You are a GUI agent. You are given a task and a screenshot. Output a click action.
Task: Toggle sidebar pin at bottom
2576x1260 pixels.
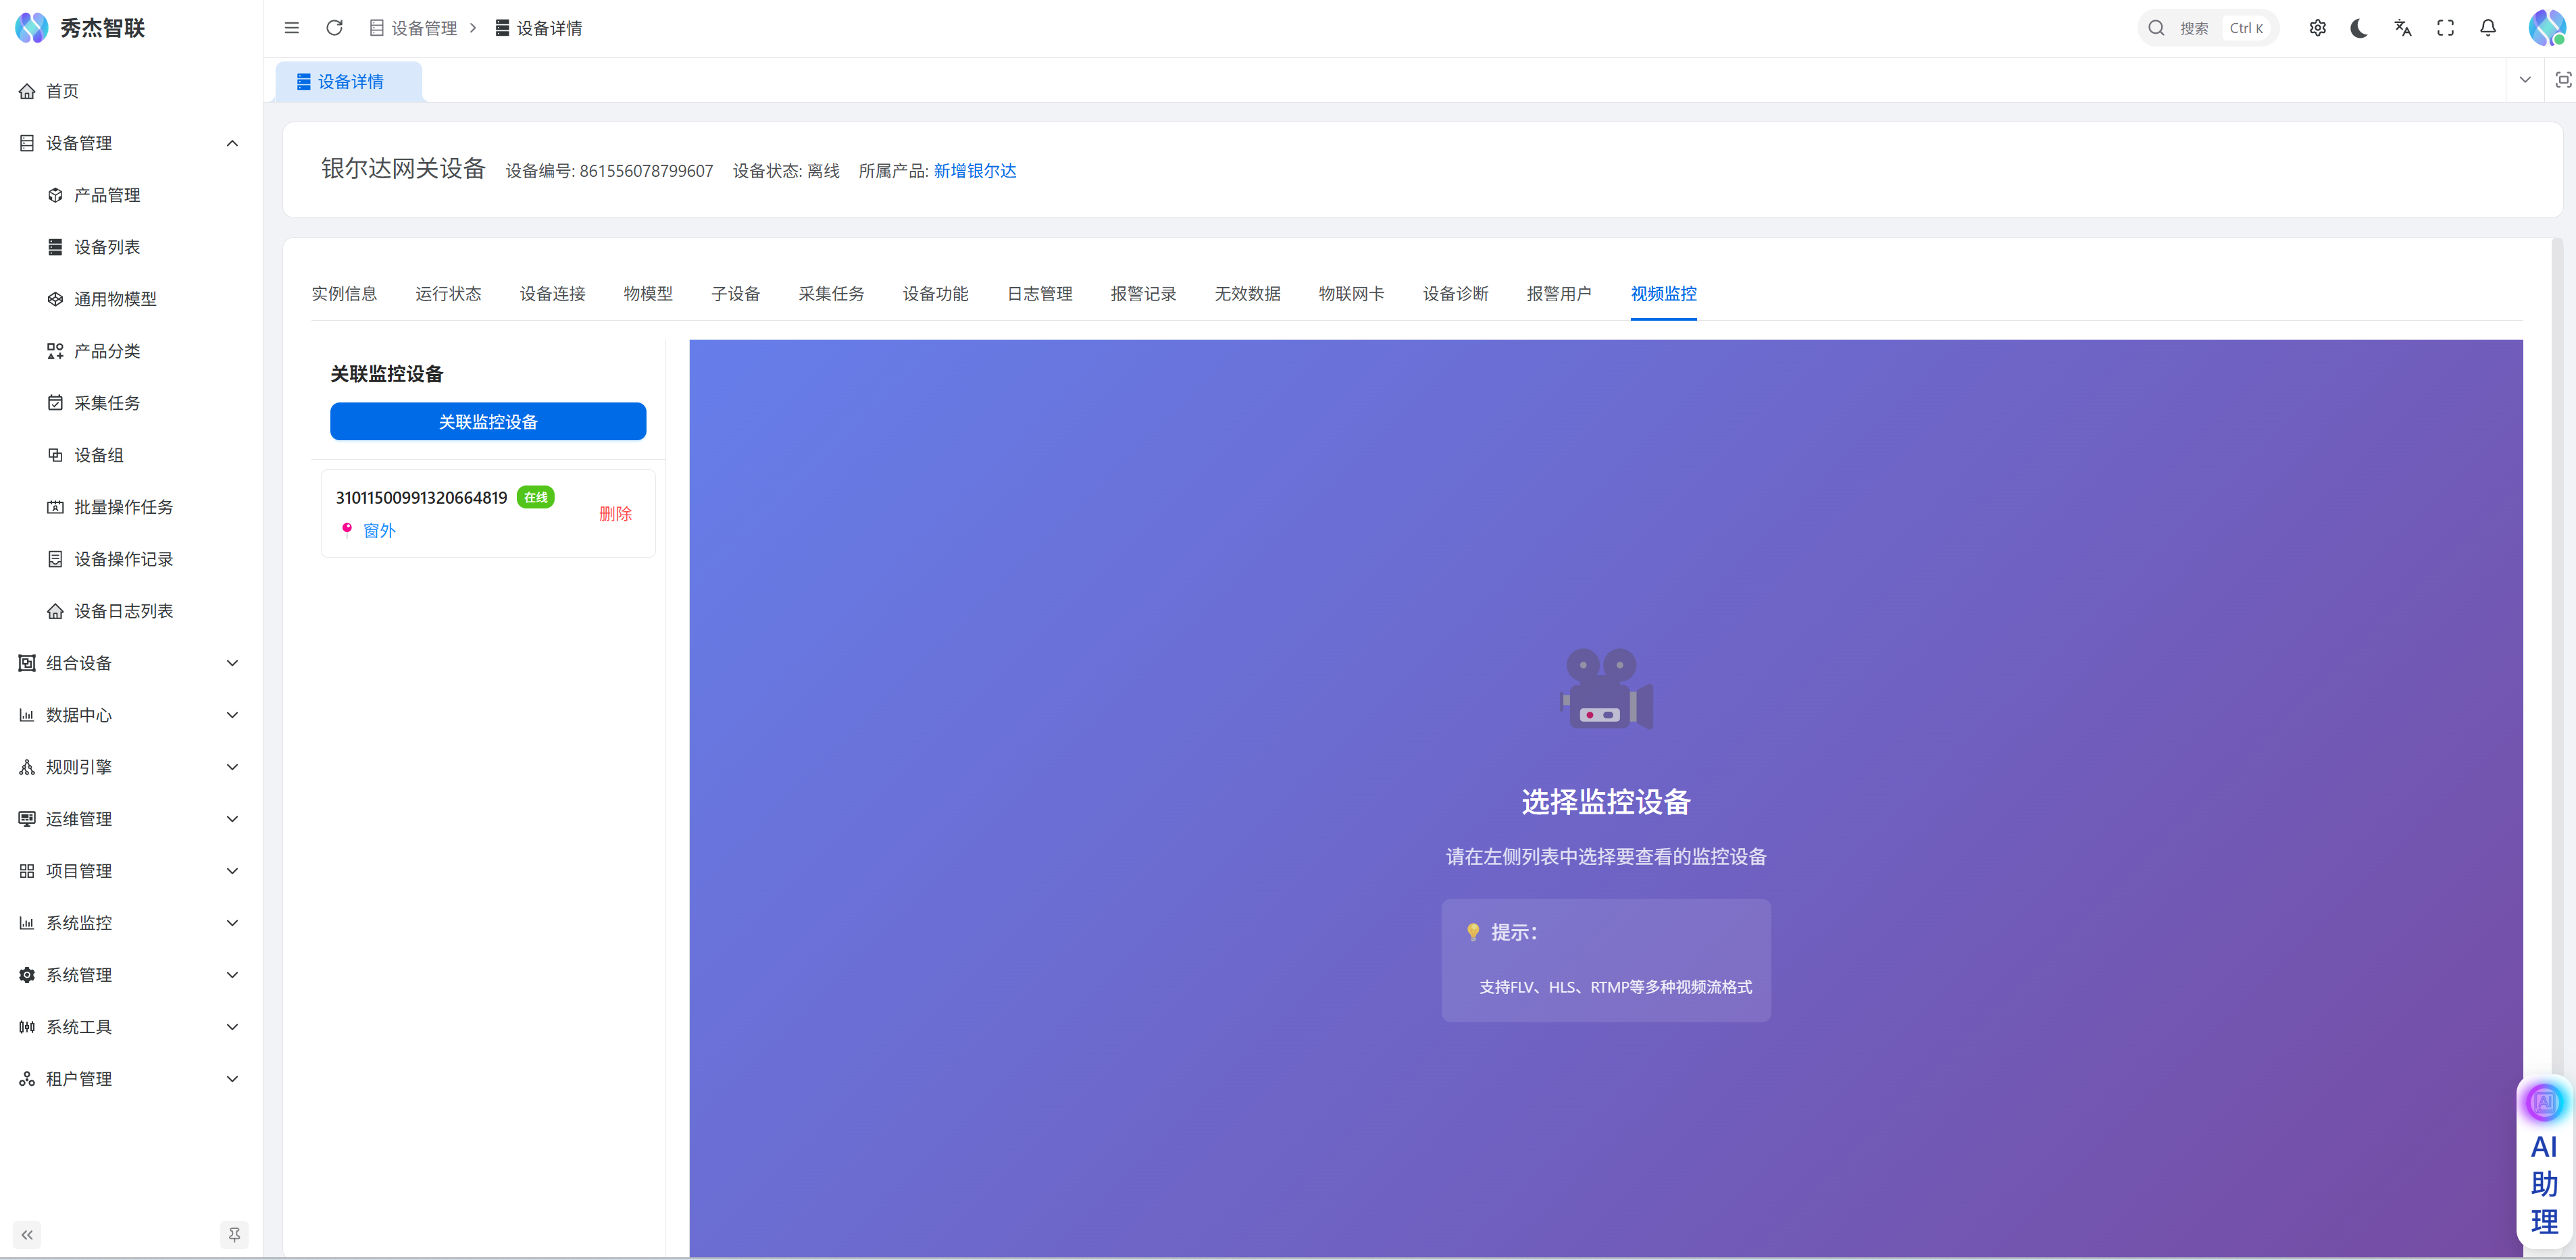234,1234
